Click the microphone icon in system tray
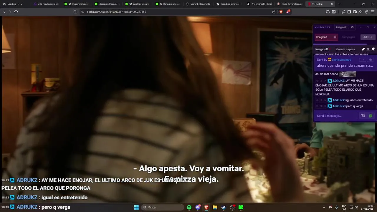This screenshot has height=212, width=377. pyautogui.click(x=336, y=207)
